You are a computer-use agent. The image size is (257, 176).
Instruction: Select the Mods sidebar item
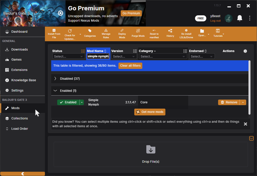(22, 108)
